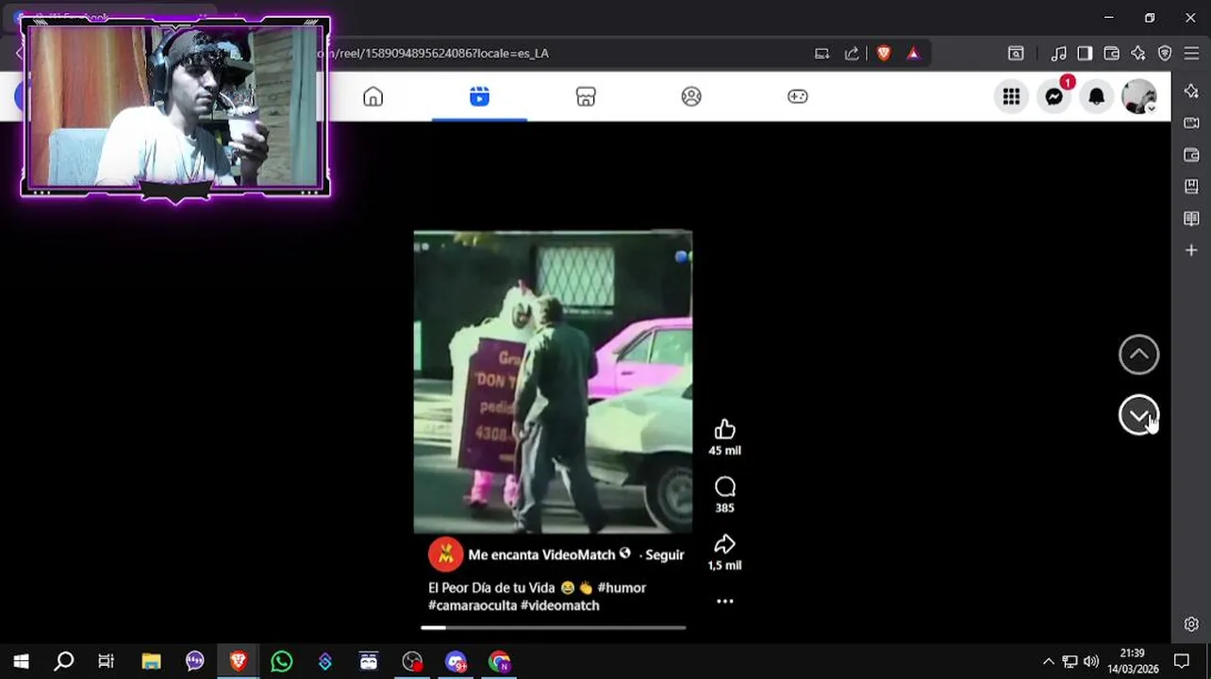Viewport: 1211px width, 679px height.
Task: Open Bookmarks in the sidebar
Action: coord(1191,187)
